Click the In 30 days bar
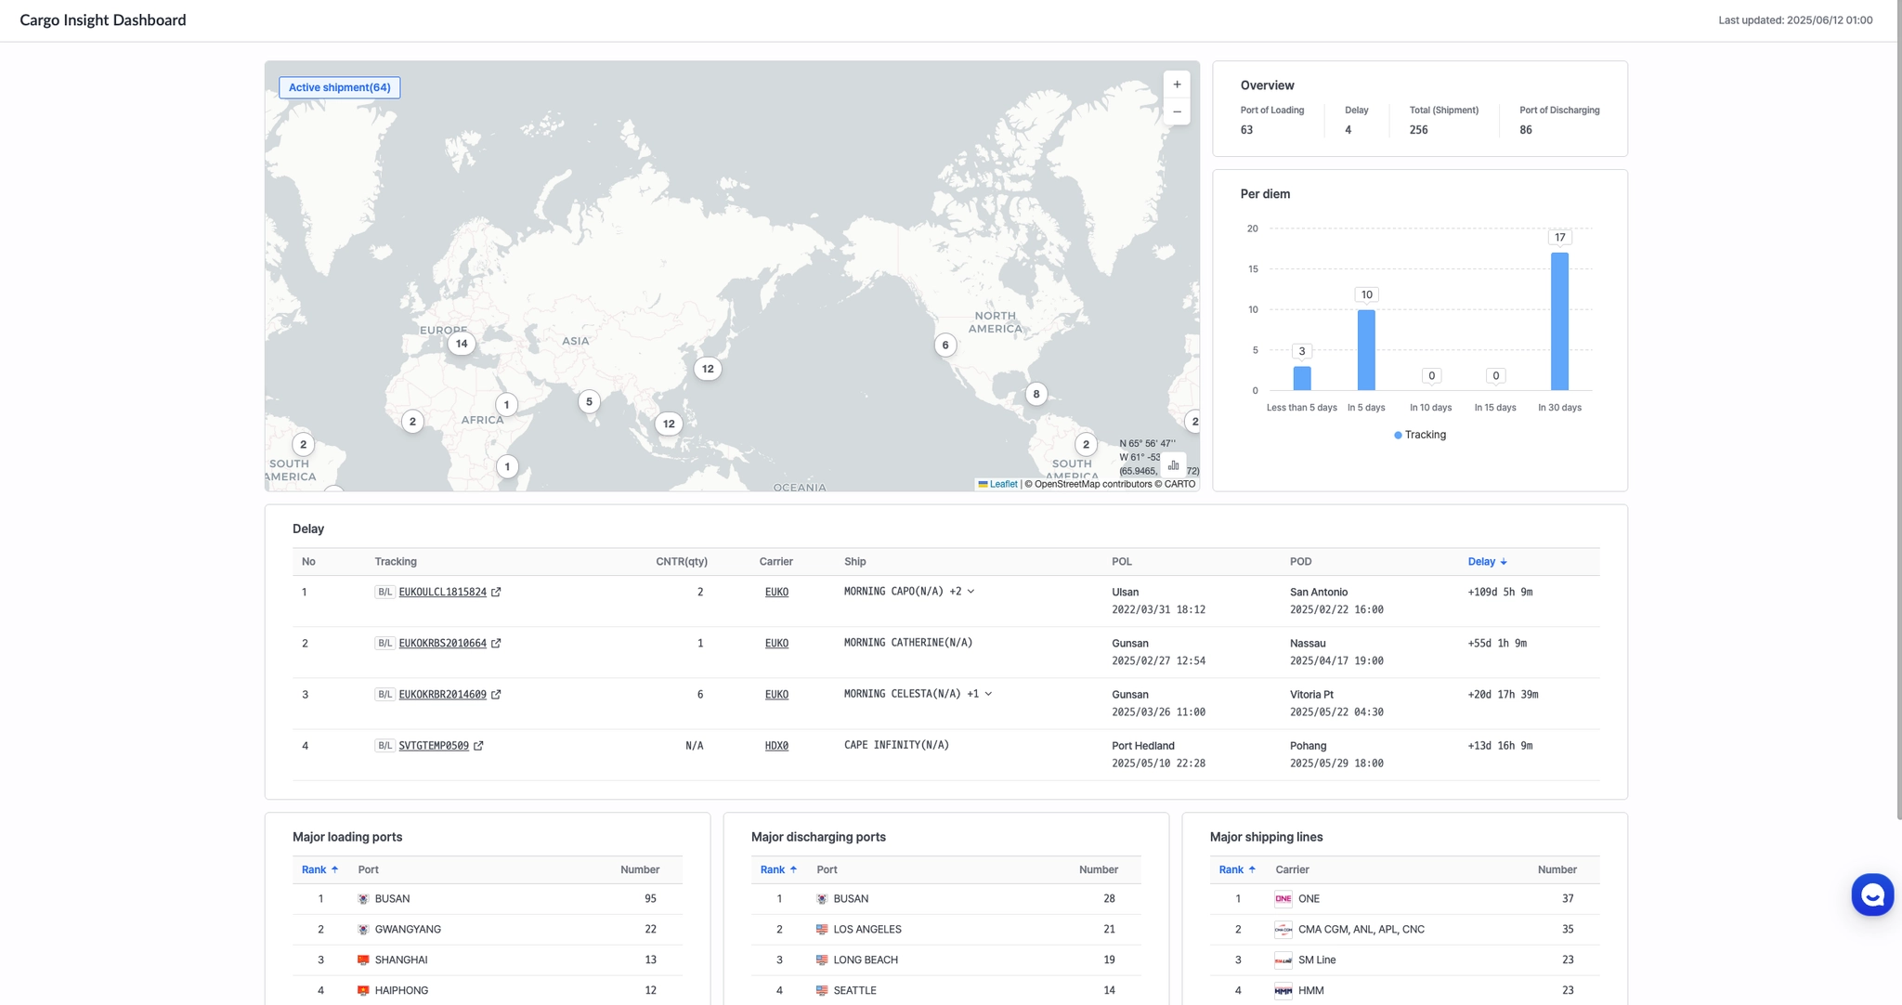1902x1005 pixels. point(1559,320)
